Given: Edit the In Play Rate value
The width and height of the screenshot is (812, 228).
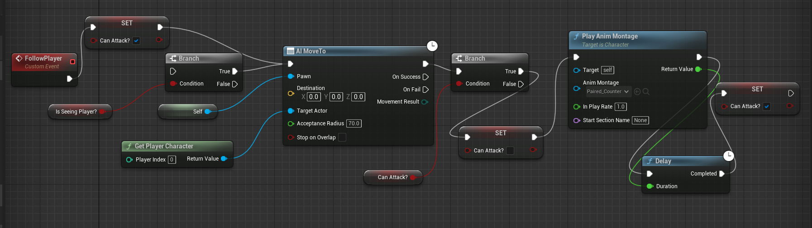Looking at the screenshot, I should coord(621,107).
